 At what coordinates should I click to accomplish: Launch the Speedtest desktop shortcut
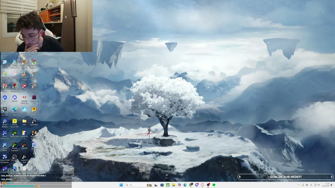pyautogui.click(x=34, y=122)
